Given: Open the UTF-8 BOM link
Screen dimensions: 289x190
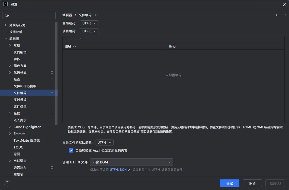Looking at the screenshot, I should pos(118,169).
